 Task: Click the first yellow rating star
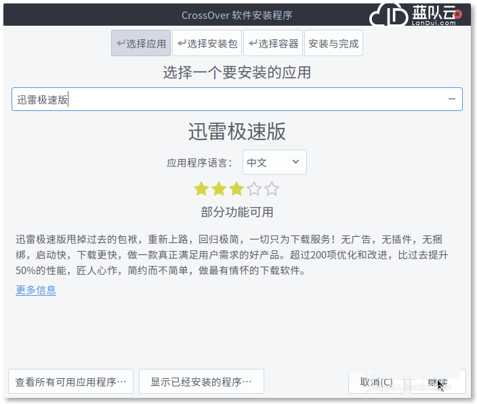coord(201,189)
